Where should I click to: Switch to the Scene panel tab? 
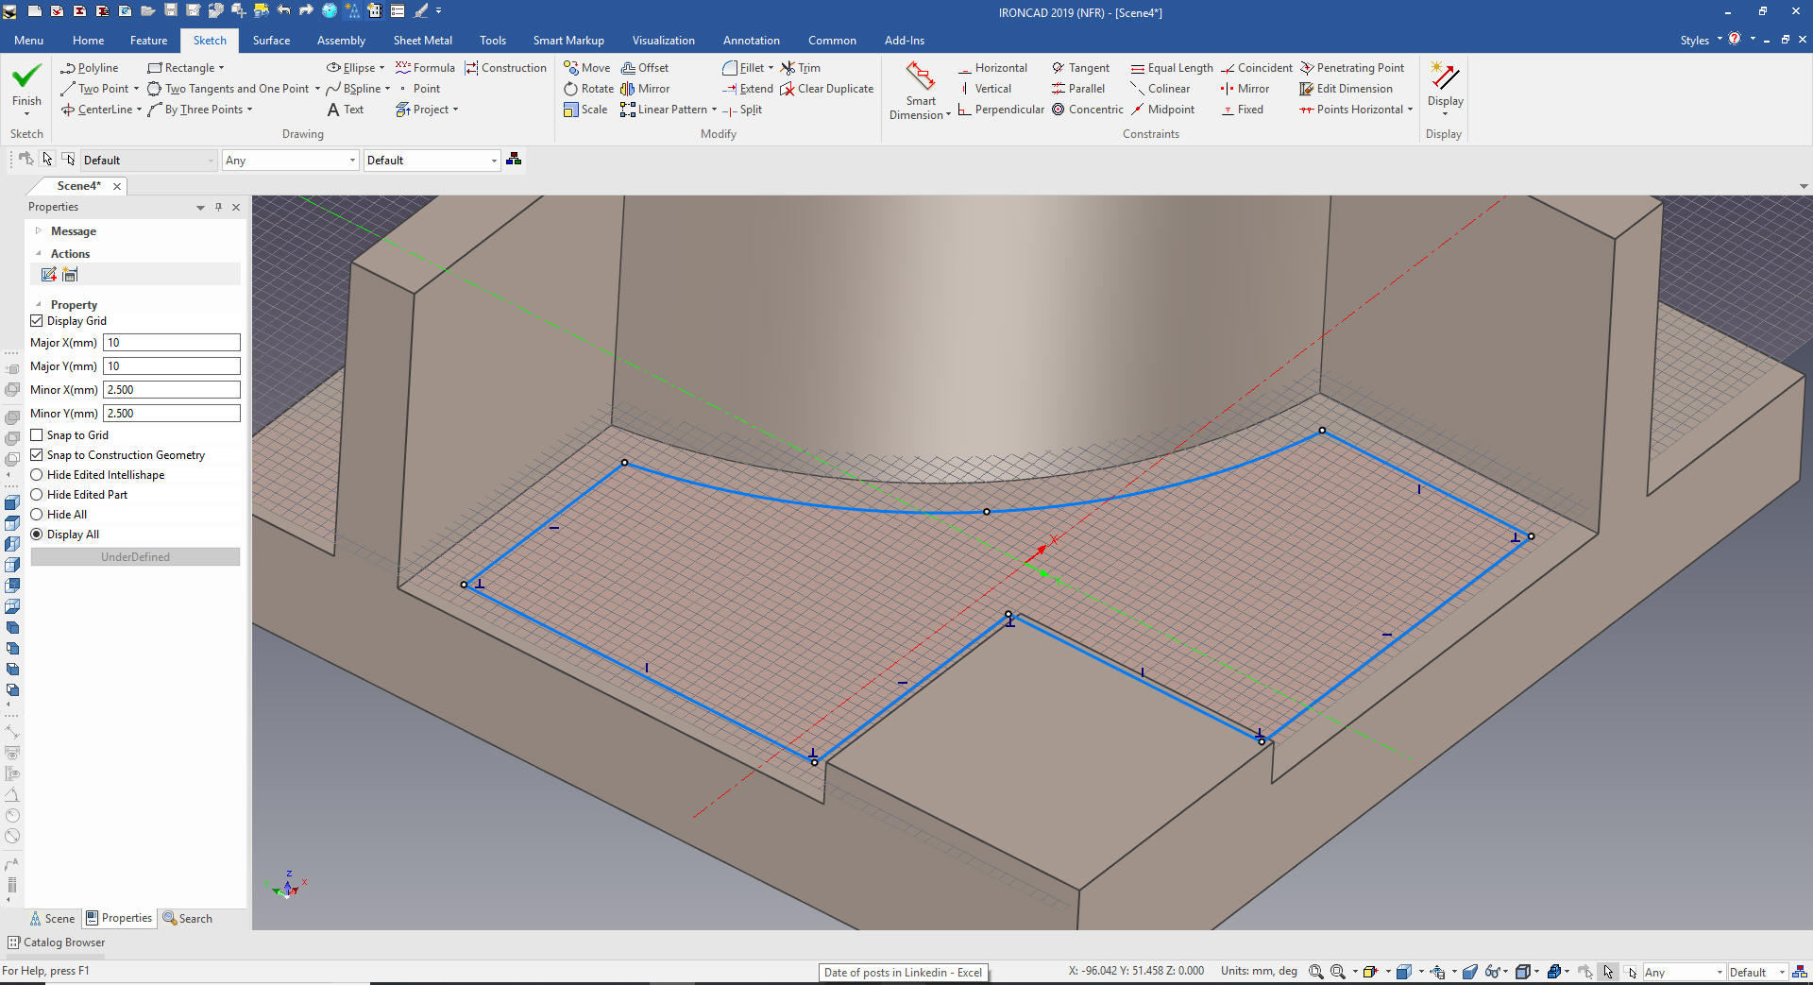point(52,919)
